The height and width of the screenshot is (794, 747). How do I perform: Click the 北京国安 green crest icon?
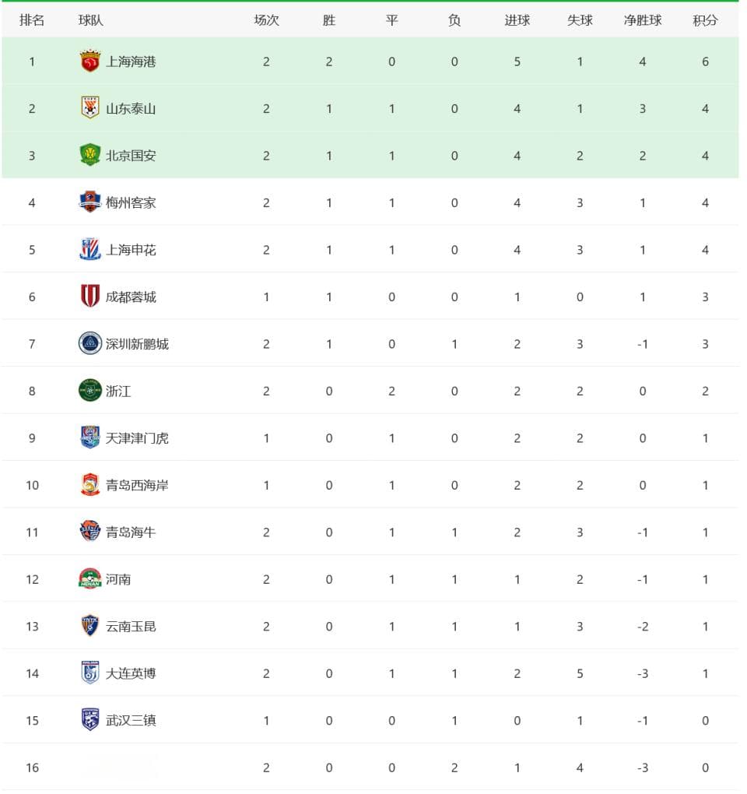(90, 155)
